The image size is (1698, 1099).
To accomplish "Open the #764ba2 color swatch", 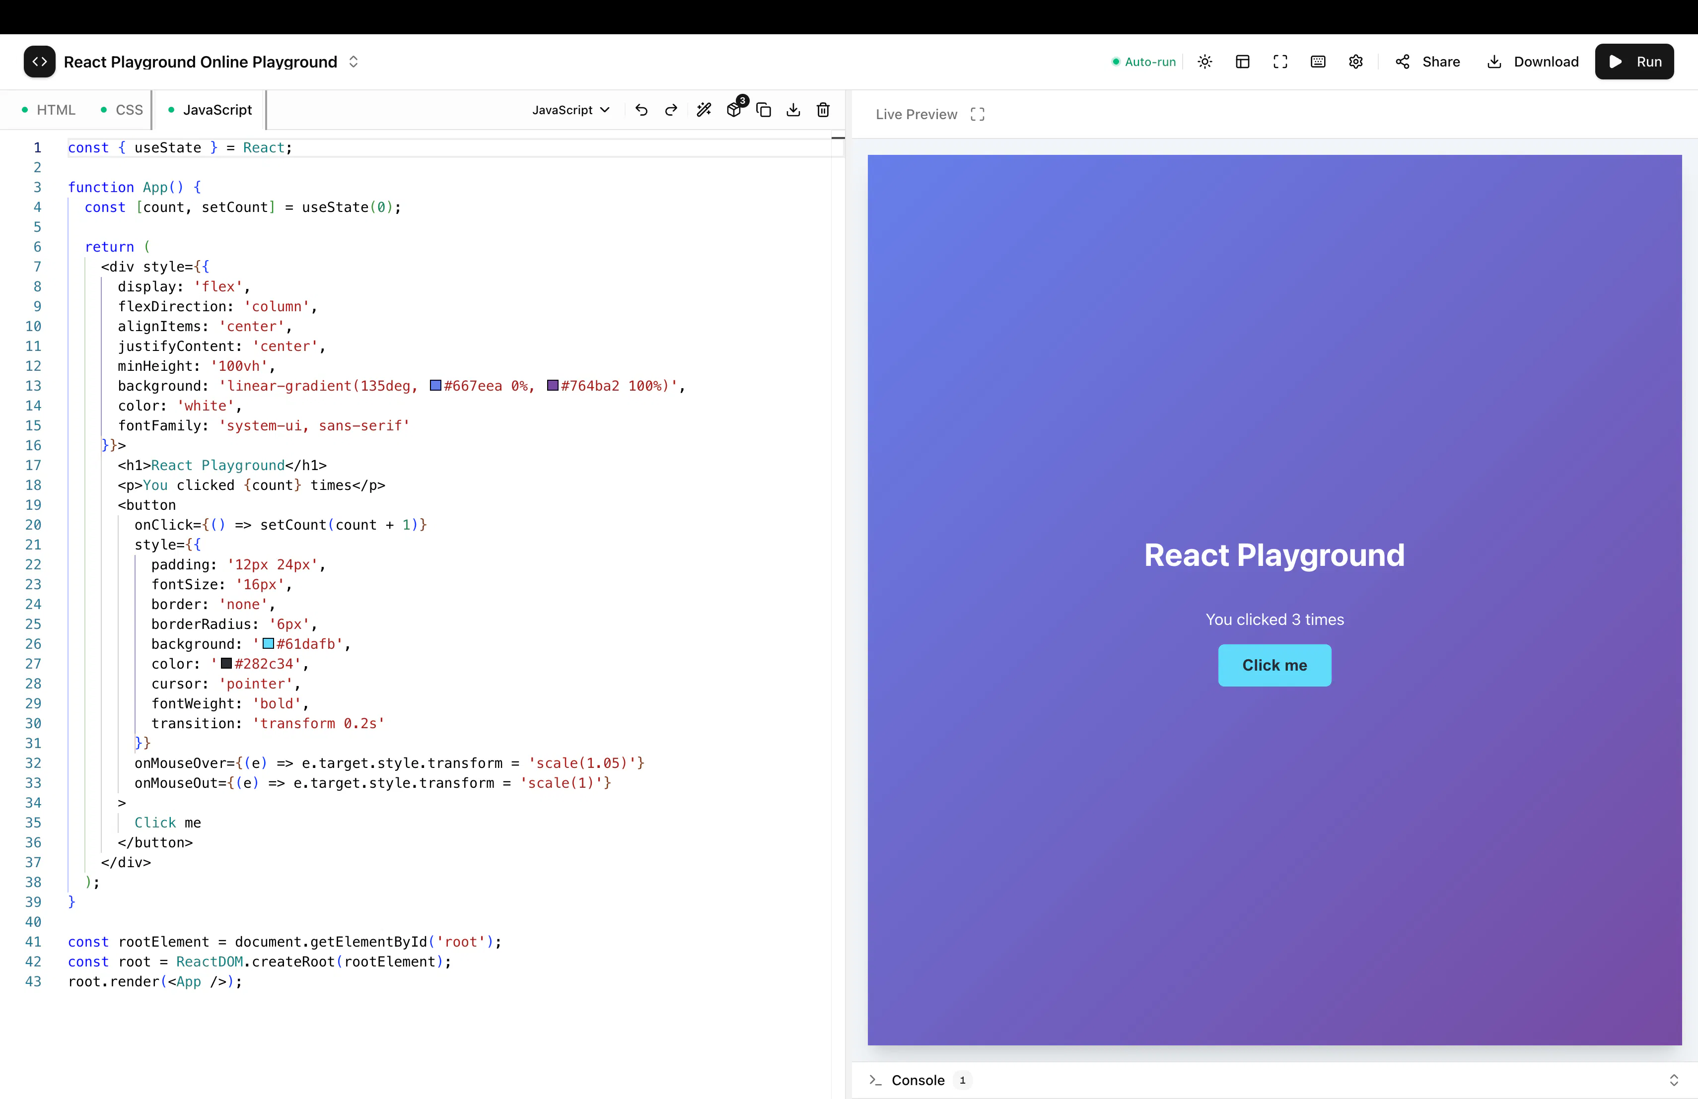I will [552, 386].
